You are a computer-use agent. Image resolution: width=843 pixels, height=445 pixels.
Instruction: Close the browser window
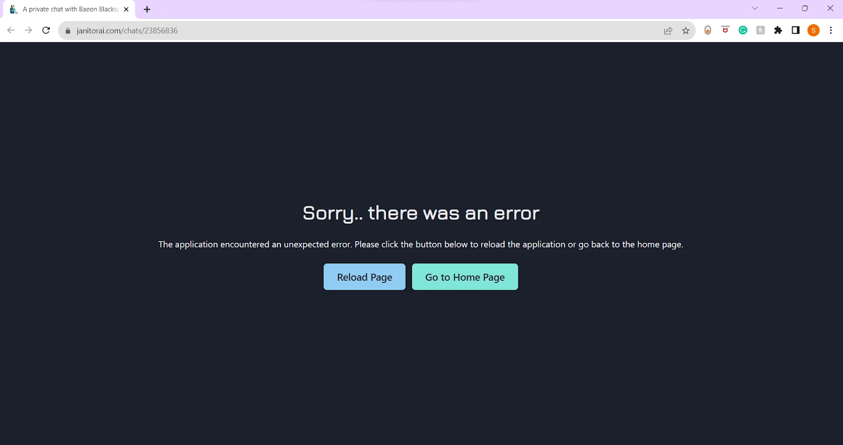coord(830,8)
